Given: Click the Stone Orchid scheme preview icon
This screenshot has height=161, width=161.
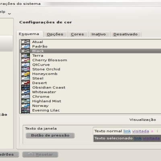Looking at the screenshot, I should (x=25, y=69).
